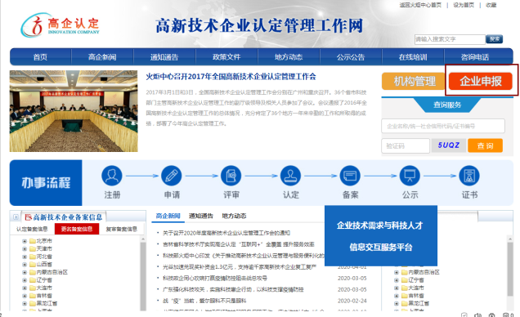The width and height of the screenshot is (520, 317).
Task: Open the 返回火炬中心首页 link
Action: [420, 5]
